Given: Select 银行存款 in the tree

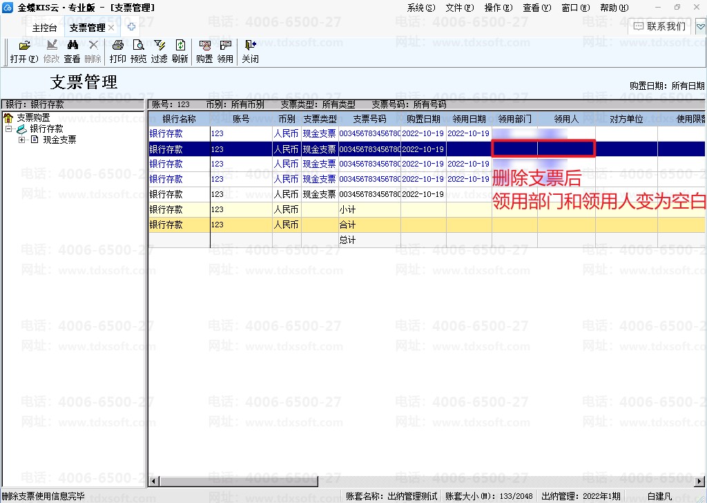Looking at the screenshot, I should (x=46, y=129).
